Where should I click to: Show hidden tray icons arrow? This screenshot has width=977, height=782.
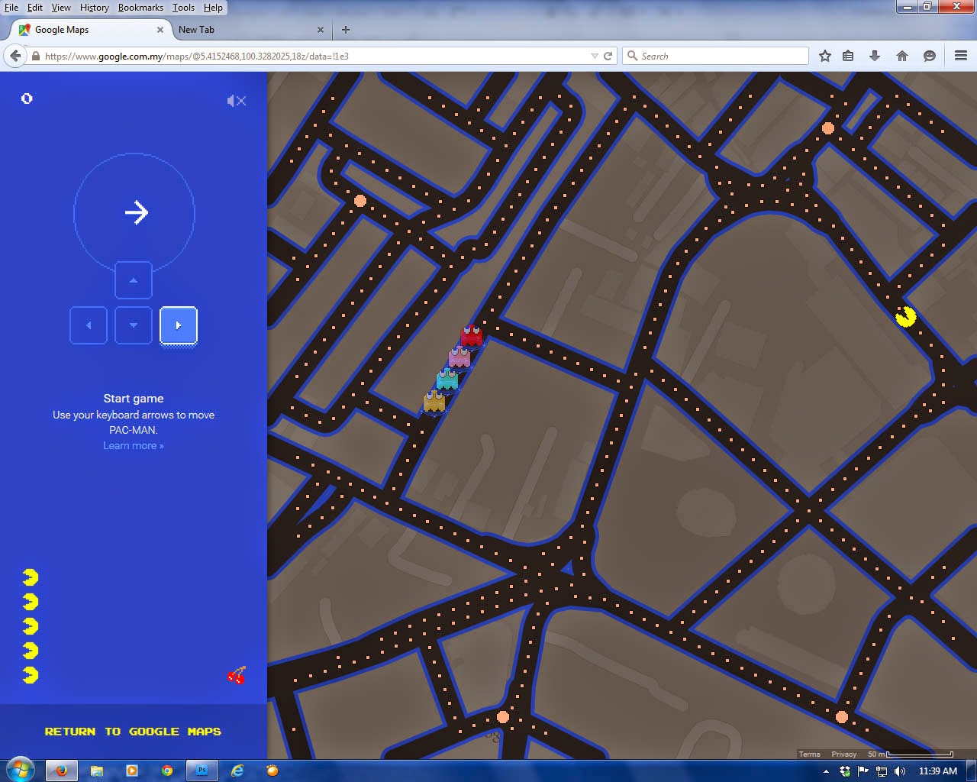[826, 771]
